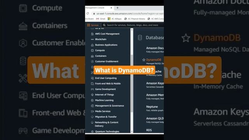Focus the AWS services search field
The image size is (249, 140).
[133, 25]
